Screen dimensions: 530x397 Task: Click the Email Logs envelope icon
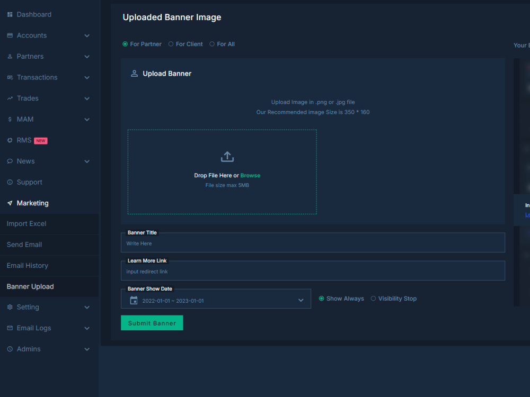[10, 328]
